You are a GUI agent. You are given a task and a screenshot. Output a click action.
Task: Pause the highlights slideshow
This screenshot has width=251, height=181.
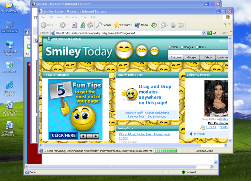point(89,136)
